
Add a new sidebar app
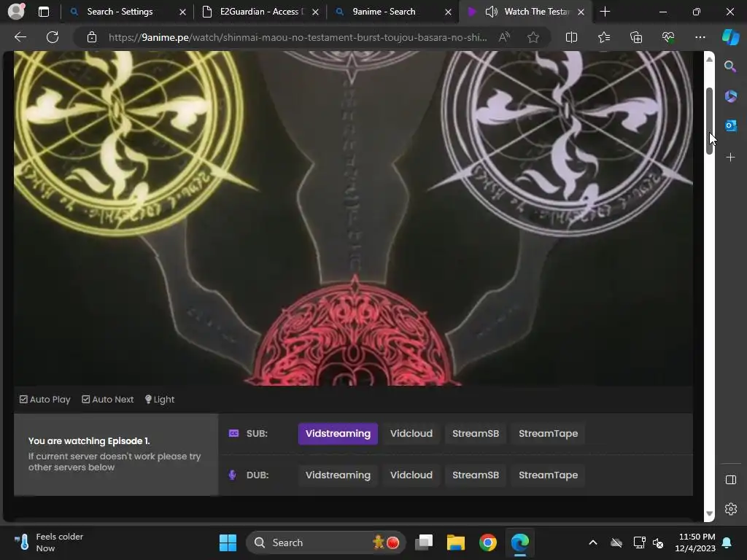[x=730, y=157]
